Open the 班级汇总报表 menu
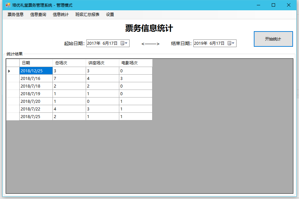Image resolution: width=299 pixels, height=199 pixels. point(87,15)
